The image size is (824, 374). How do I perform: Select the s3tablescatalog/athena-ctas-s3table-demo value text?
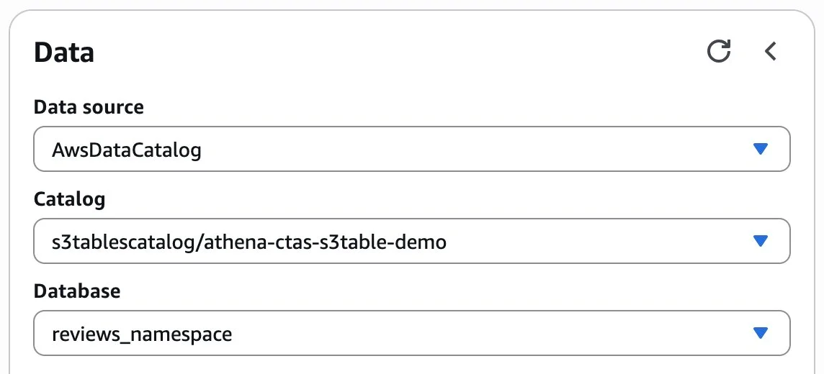click(x=249, y=242)
